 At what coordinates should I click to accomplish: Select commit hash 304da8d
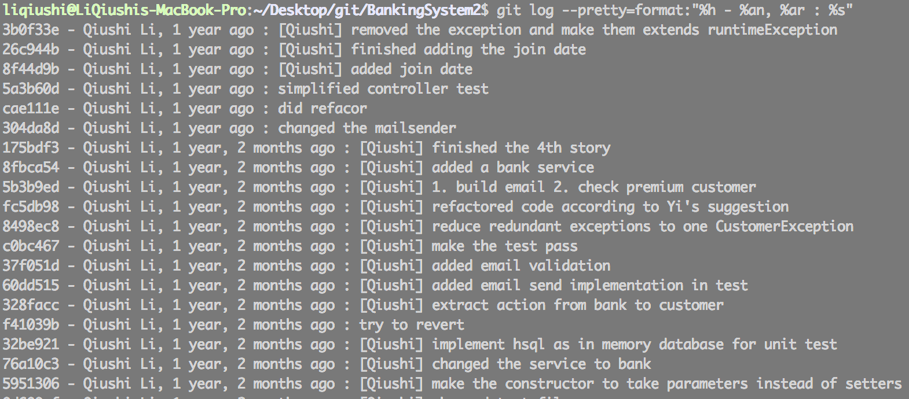coord(31,128)
